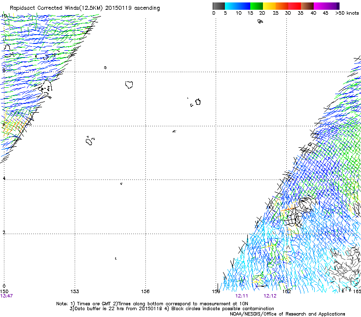Click the 4 latitude axis label

(4, 178)
